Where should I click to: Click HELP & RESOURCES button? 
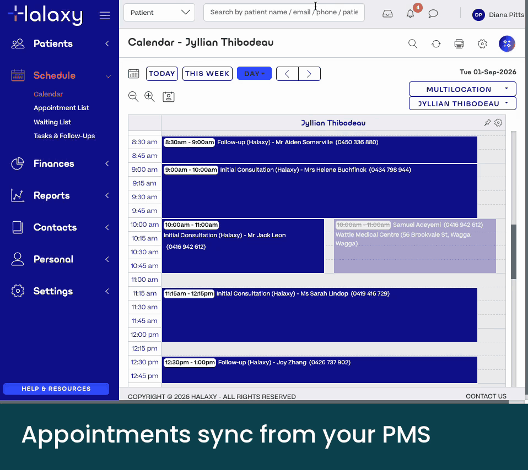coord(56,389)
